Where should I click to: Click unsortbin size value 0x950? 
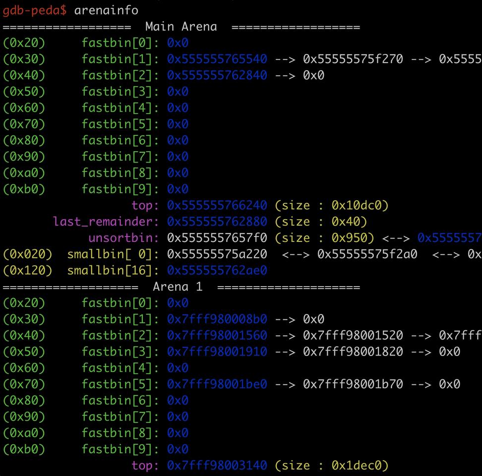point(349,238)
